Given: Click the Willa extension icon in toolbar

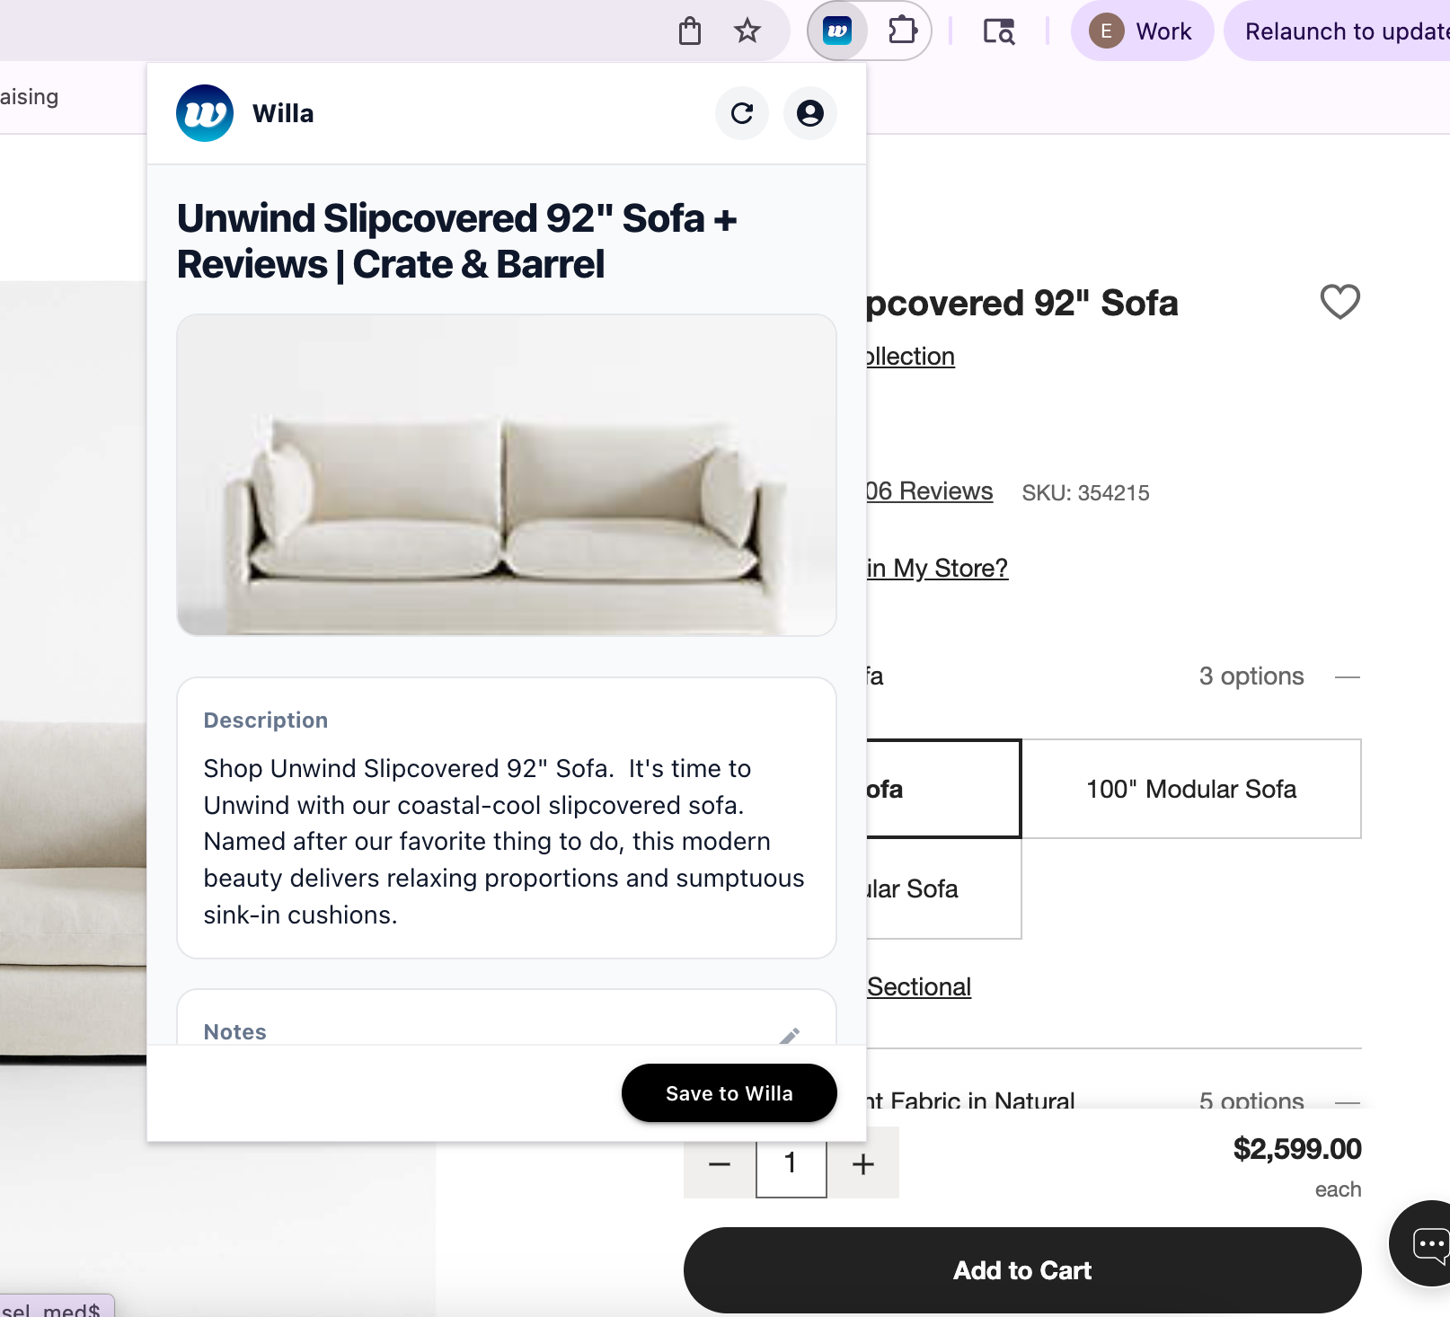Looking at the screenshot, I should click(x=837, y=31).
